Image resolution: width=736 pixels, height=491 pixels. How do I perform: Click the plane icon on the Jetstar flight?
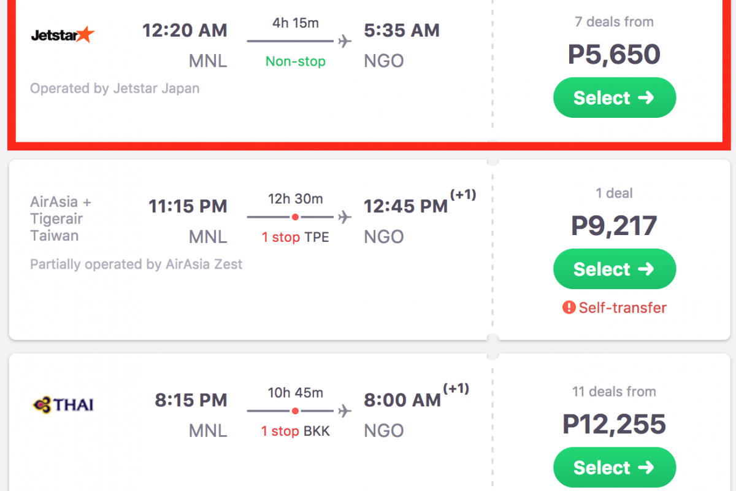click(345, 42)
